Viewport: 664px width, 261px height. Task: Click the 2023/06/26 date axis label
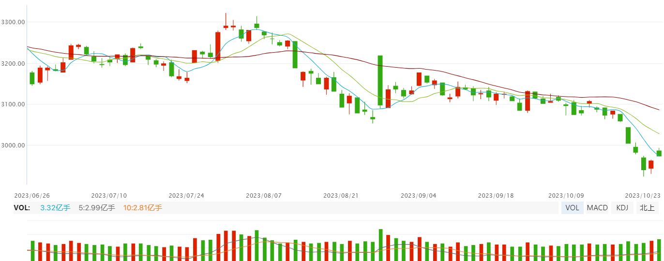point(32,196)
